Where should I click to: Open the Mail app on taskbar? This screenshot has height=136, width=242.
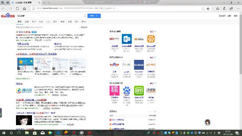coord(43,133)
